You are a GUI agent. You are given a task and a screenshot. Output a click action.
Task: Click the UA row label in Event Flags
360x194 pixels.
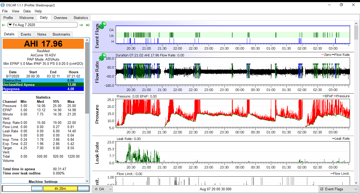(x=111, y=36)
